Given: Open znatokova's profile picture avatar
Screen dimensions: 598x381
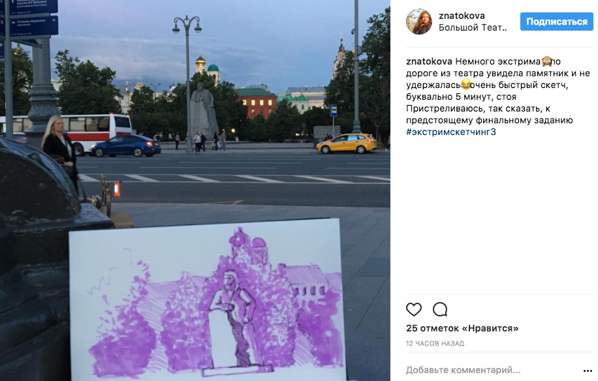Looking at the screenshot, I should coord(419,22).
